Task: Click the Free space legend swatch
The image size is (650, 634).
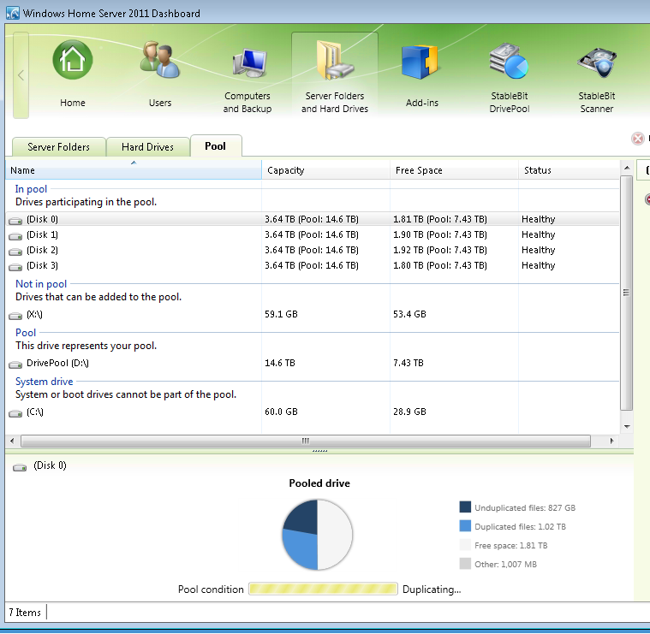Action: point(465,544)
